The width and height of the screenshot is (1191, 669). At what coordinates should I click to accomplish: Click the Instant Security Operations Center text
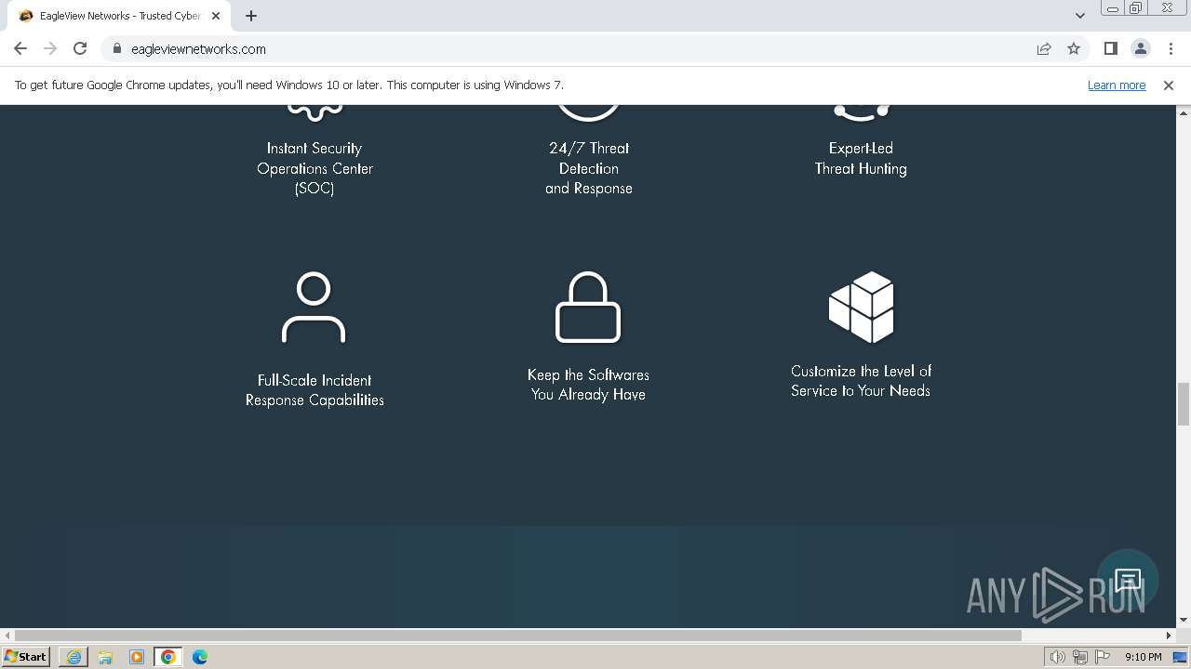tap(314, 168)
